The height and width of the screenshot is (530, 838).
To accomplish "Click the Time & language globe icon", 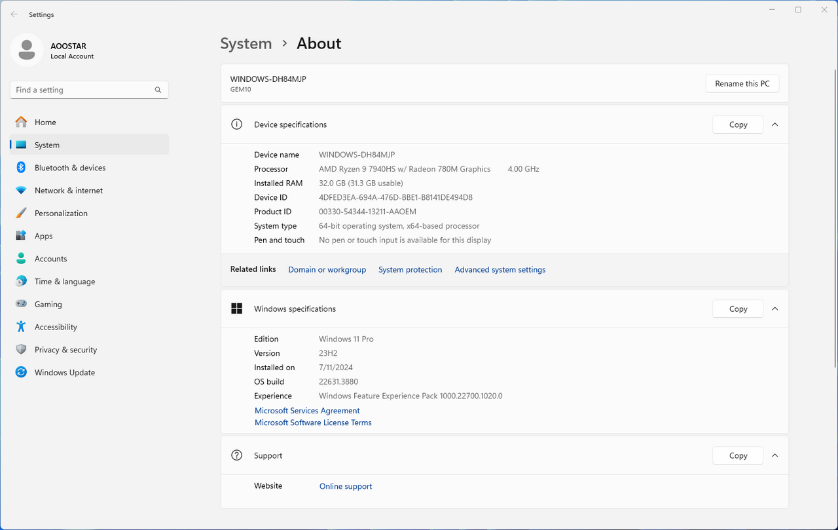I will [x=22, y=282].
